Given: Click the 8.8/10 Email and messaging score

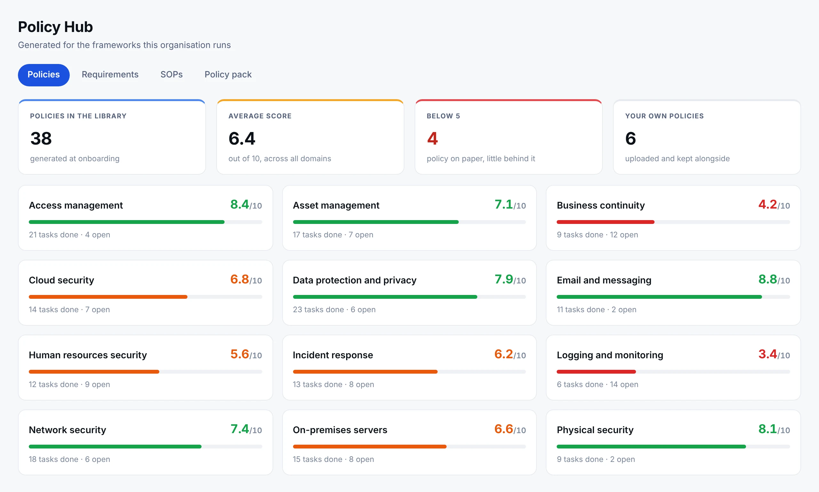Looking at the screenshot, I should point(774,280).
